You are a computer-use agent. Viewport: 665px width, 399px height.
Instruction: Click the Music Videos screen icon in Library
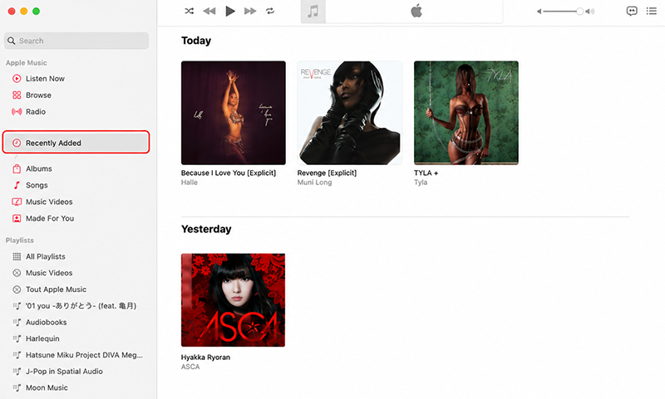(17, 202)
